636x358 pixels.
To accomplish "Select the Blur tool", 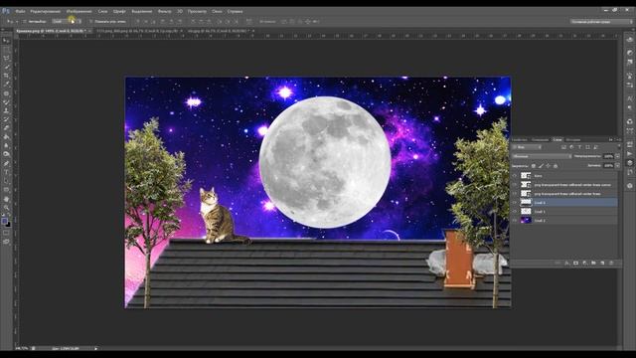I will [x=6, y=146].
